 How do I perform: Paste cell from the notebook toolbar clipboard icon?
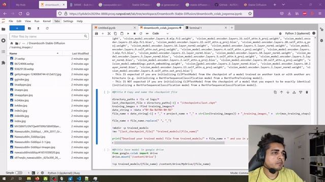[122, 33]
